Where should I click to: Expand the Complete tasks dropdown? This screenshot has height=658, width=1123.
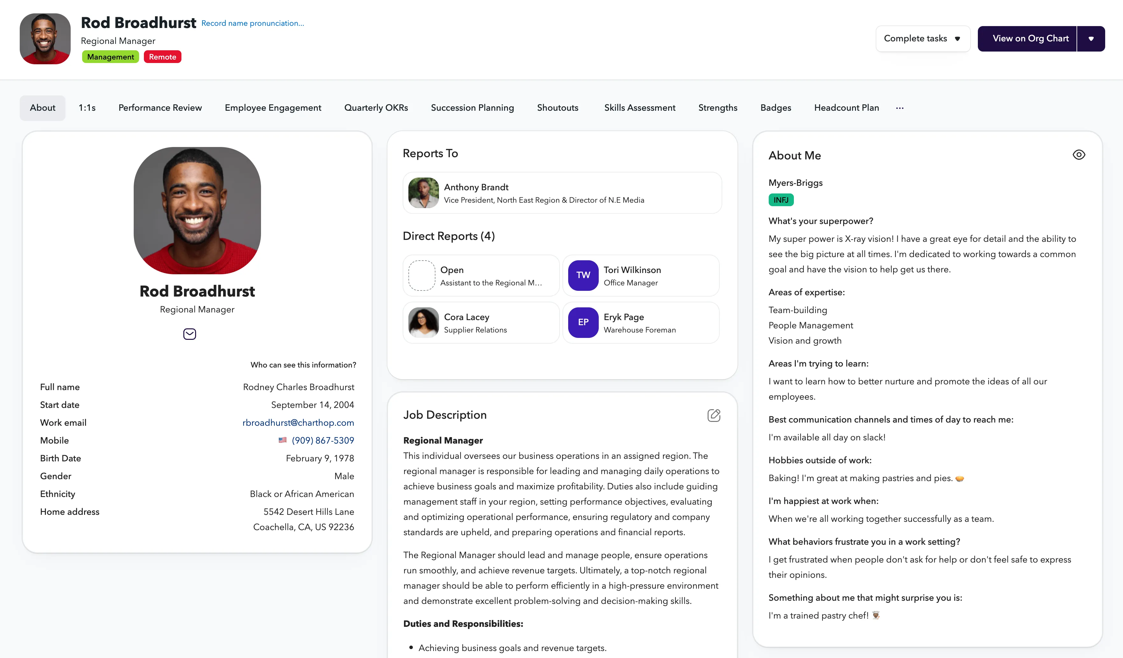point(922,38)
